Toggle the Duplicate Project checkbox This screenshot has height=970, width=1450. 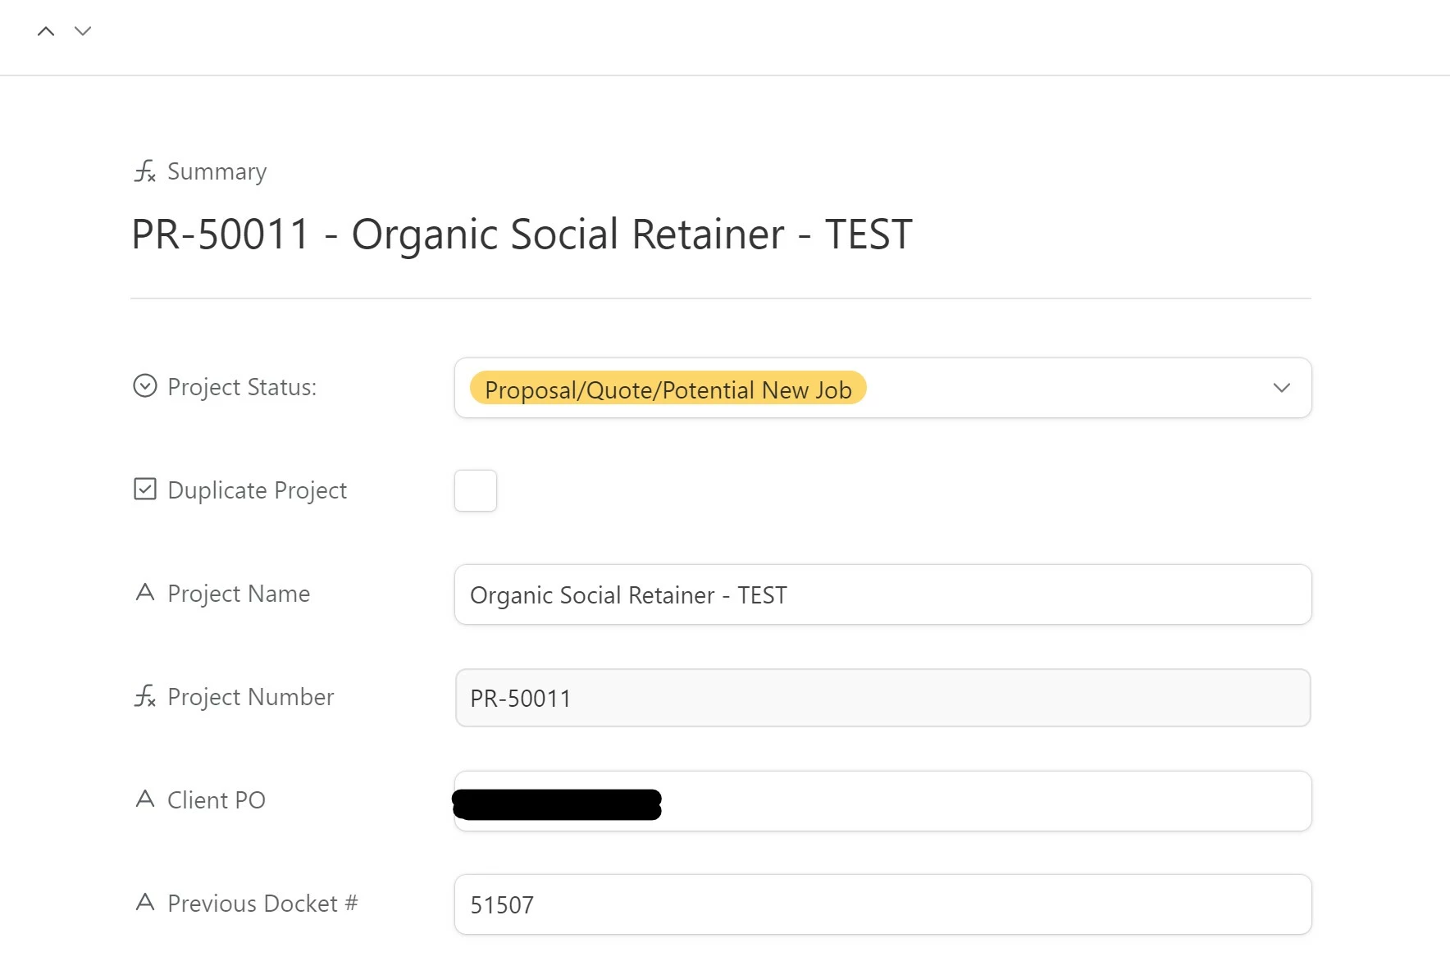[x=476, y=490]
